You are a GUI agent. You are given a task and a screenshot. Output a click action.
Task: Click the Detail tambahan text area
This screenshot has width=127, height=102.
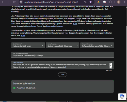62,65
